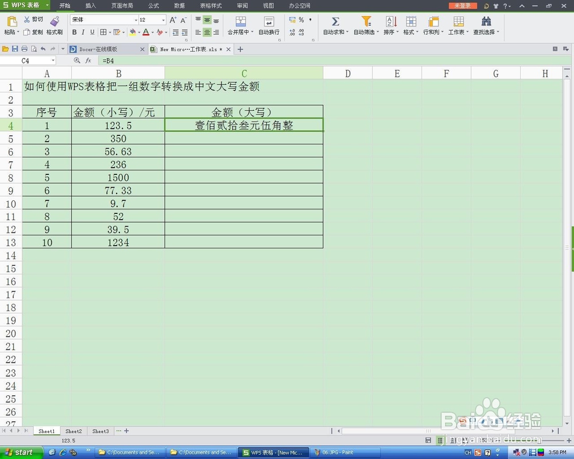Switch to the 插入 ribbon tab

pos(90,6)
